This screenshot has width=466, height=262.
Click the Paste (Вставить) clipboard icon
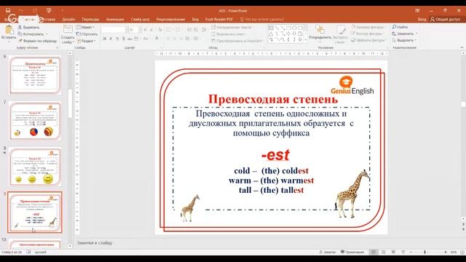pos(9,30)
